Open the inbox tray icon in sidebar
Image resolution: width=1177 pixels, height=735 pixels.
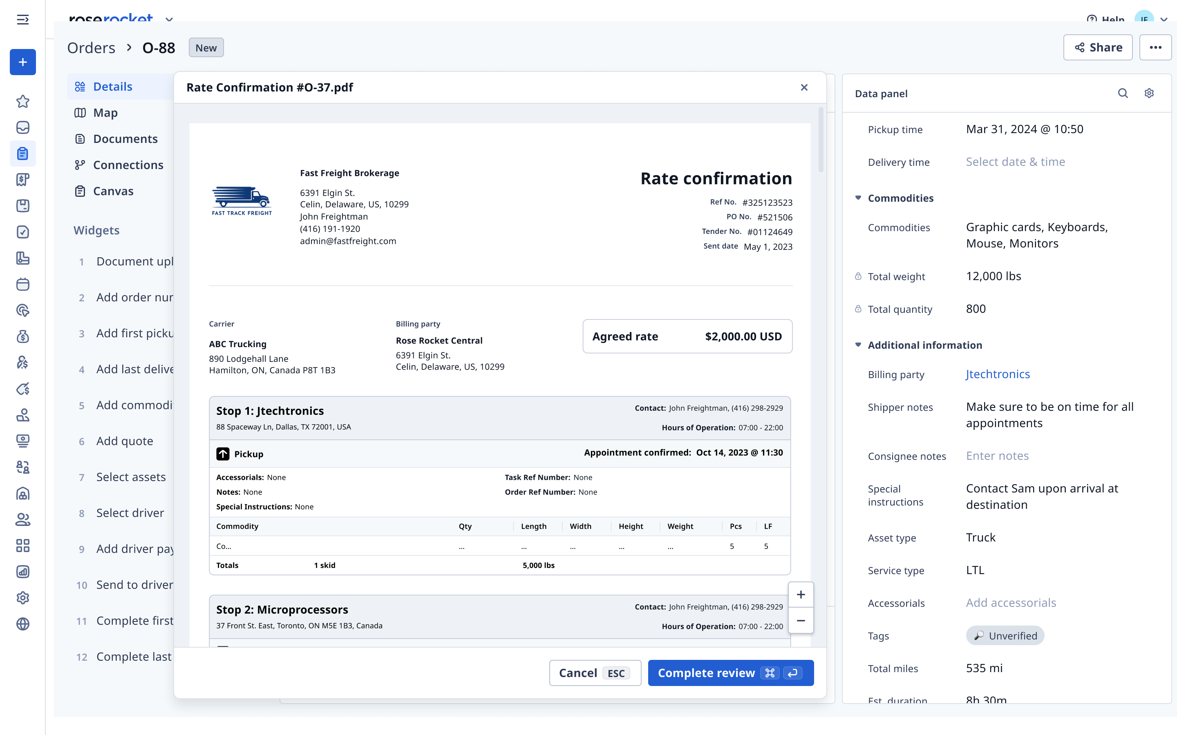[x=22, y=127]
